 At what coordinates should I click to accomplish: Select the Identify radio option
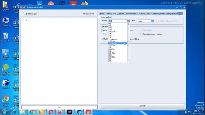point(102,39)
